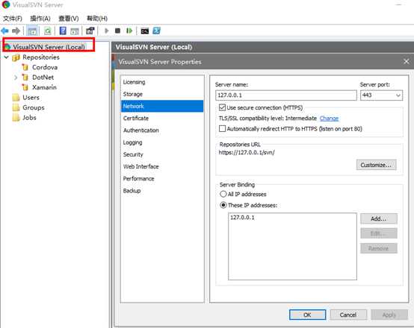Switch to the Web Interface page
The image size is (414, 328).
tap(162, 166)
